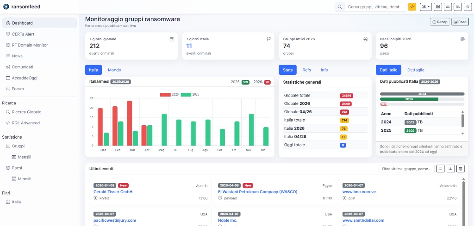The image size is (474, 226).
Task: Open the tools dropdown in top bar
Action: [x=425, y=7]
